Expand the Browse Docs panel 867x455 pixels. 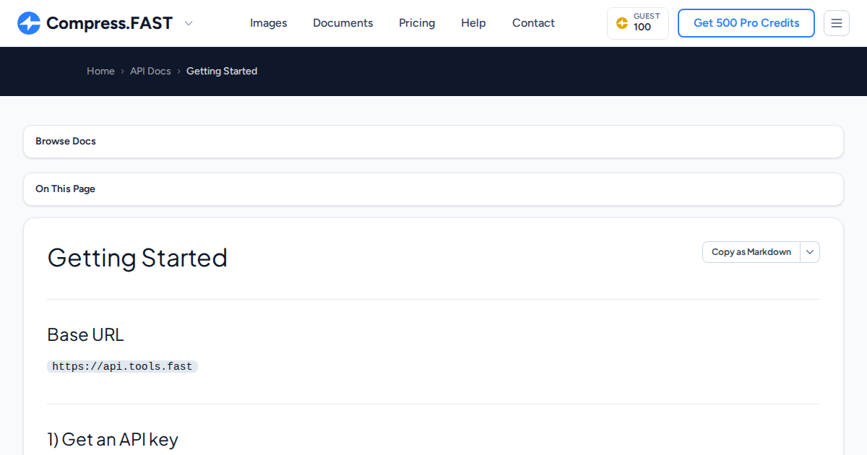coord(433,142)
